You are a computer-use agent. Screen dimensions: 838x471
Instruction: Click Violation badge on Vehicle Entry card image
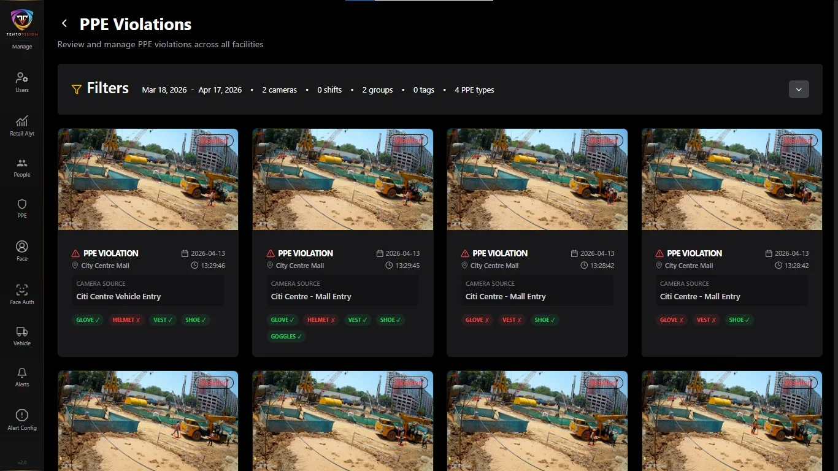(214, 140)
